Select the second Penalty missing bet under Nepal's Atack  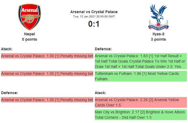[x=47, y=74]
